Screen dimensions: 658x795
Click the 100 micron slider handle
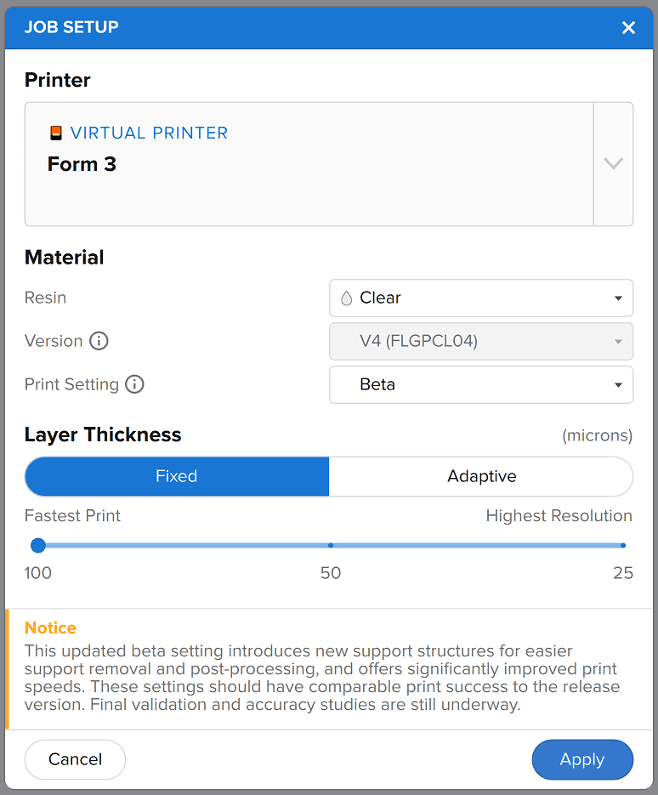tap(37, 545)
